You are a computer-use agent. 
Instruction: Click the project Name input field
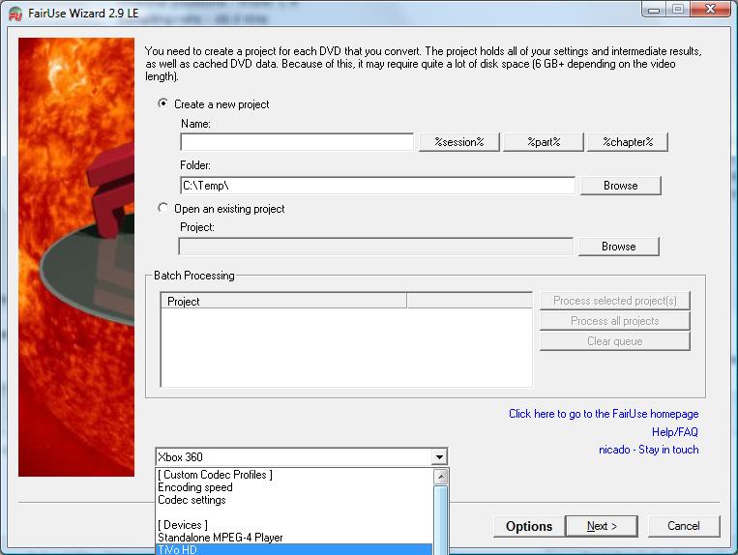point(297,142)
